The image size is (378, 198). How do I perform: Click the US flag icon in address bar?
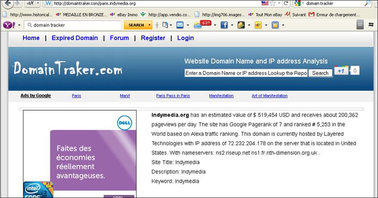[265, 3]
